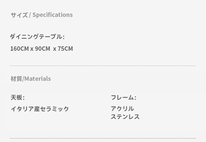
Task: Click the 75CM height value
Action: pyautogui.click(x=65, y=49)
